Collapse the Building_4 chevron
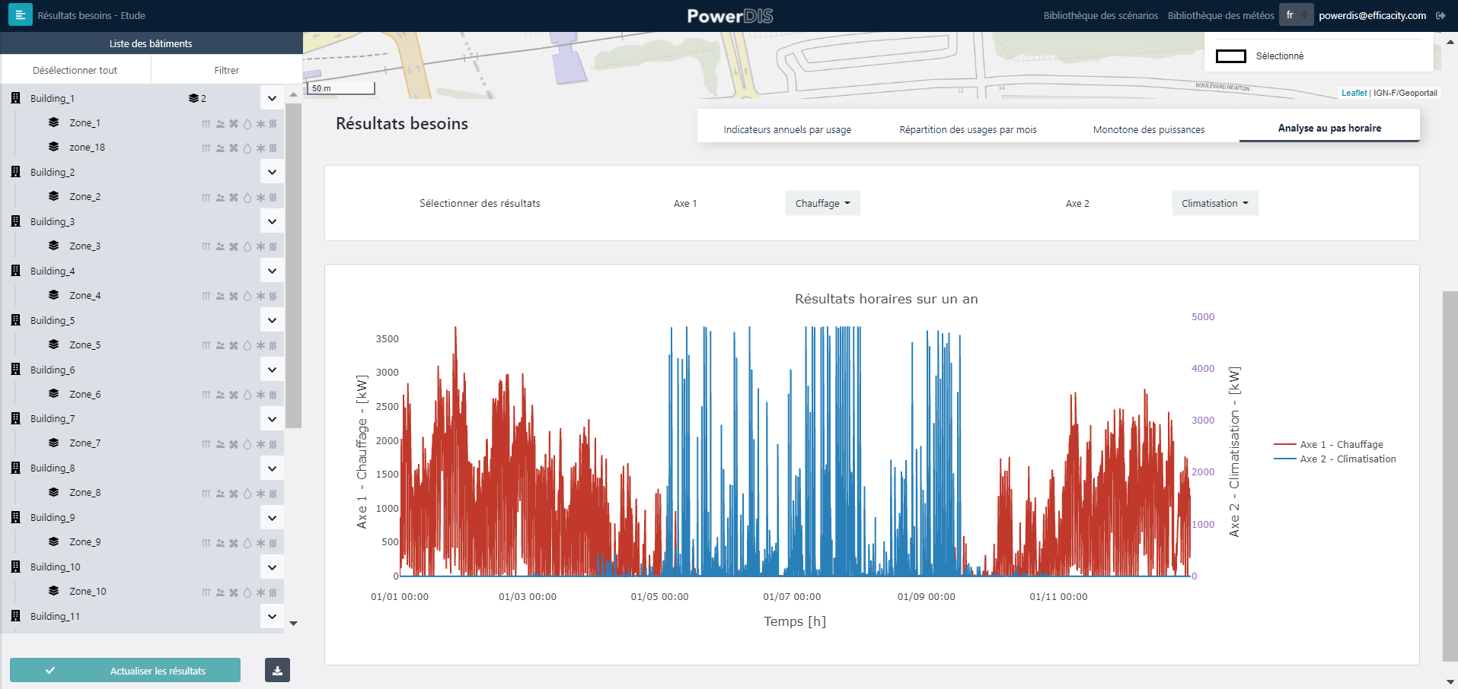The width and height of the screenshot is (1458, 689). pyautogui.click(x=272, y=271)
